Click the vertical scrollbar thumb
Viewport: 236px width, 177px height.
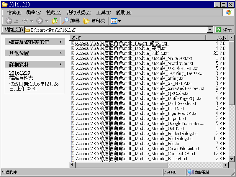point(232,73)
